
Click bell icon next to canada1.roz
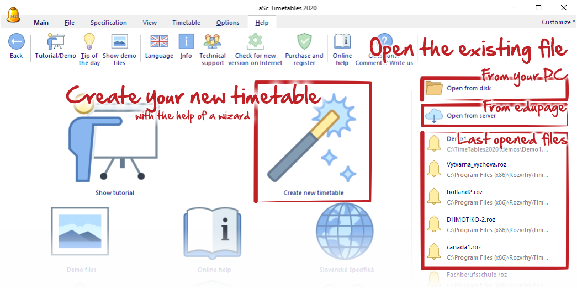[434, 252]
